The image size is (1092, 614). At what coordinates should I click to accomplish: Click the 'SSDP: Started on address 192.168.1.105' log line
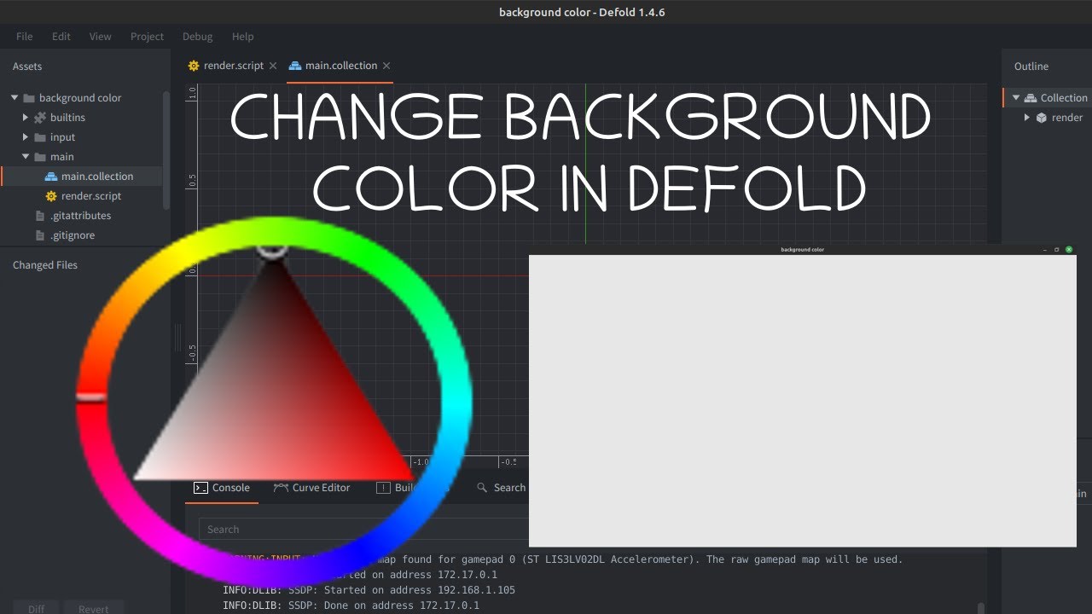pyautogui.click(x=369, y=590)
